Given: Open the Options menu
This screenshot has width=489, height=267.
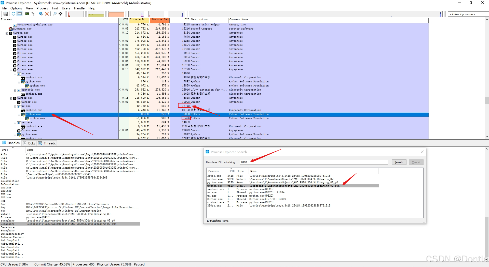Looking at the screenshot, I should [16, 8].
